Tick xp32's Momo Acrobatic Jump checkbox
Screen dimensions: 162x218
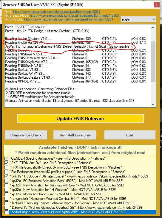coord(6,194)
